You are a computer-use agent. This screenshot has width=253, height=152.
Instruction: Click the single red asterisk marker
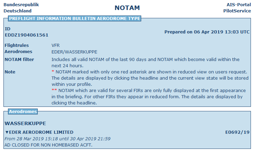coord(53,71)
